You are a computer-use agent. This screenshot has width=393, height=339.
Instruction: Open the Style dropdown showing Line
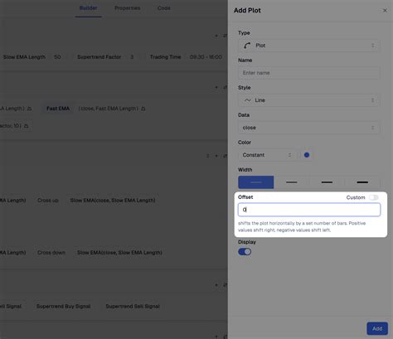point(309,100)
